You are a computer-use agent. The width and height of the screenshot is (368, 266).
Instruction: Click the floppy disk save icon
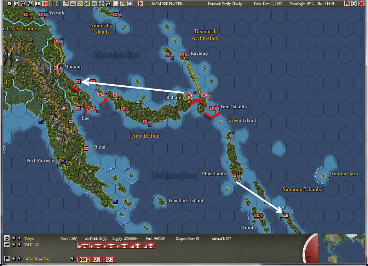tap(10, 4)
